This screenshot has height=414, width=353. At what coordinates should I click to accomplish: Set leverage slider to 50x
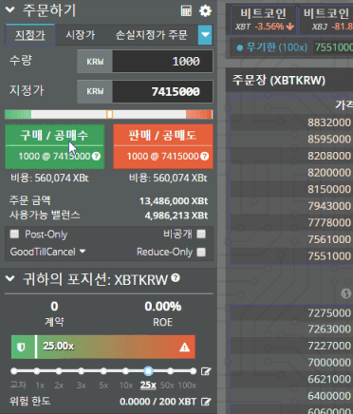click(170, 371)
